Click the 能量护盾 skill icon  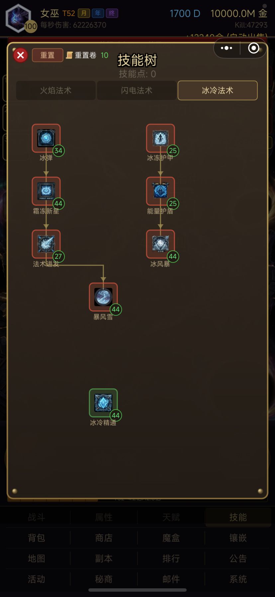coord(160,191)
